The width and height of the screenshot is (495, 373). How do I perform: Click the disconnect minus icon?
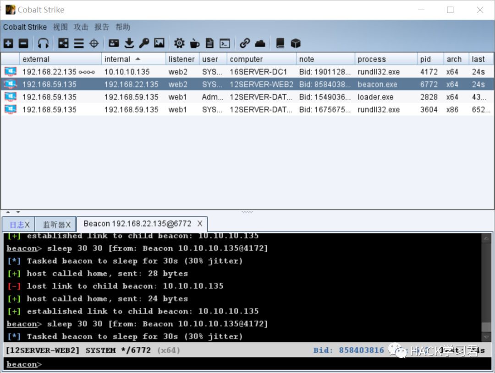[x=23, y=43]
